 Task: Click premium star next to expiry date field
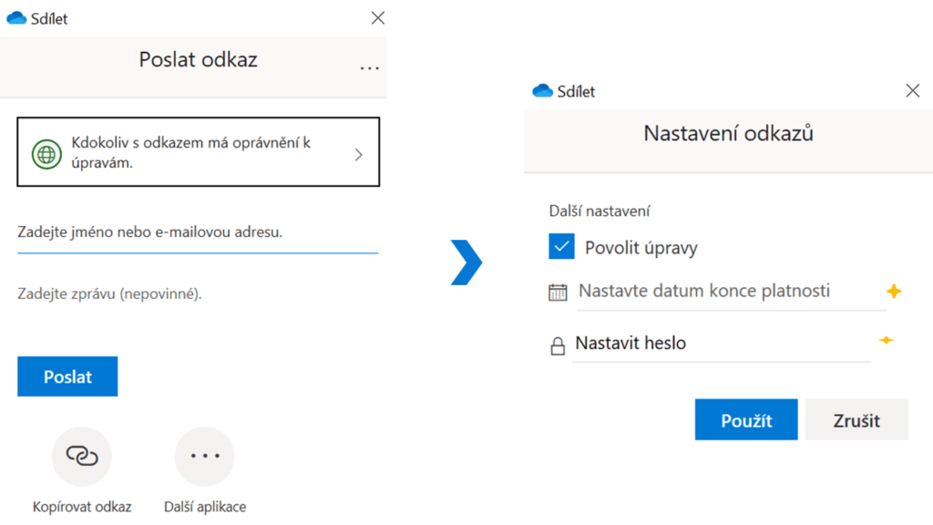pyautogui.click(x=894, y=292)
